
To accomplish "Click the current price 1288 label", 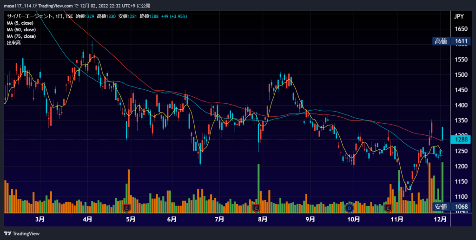I will click(461, 140).
